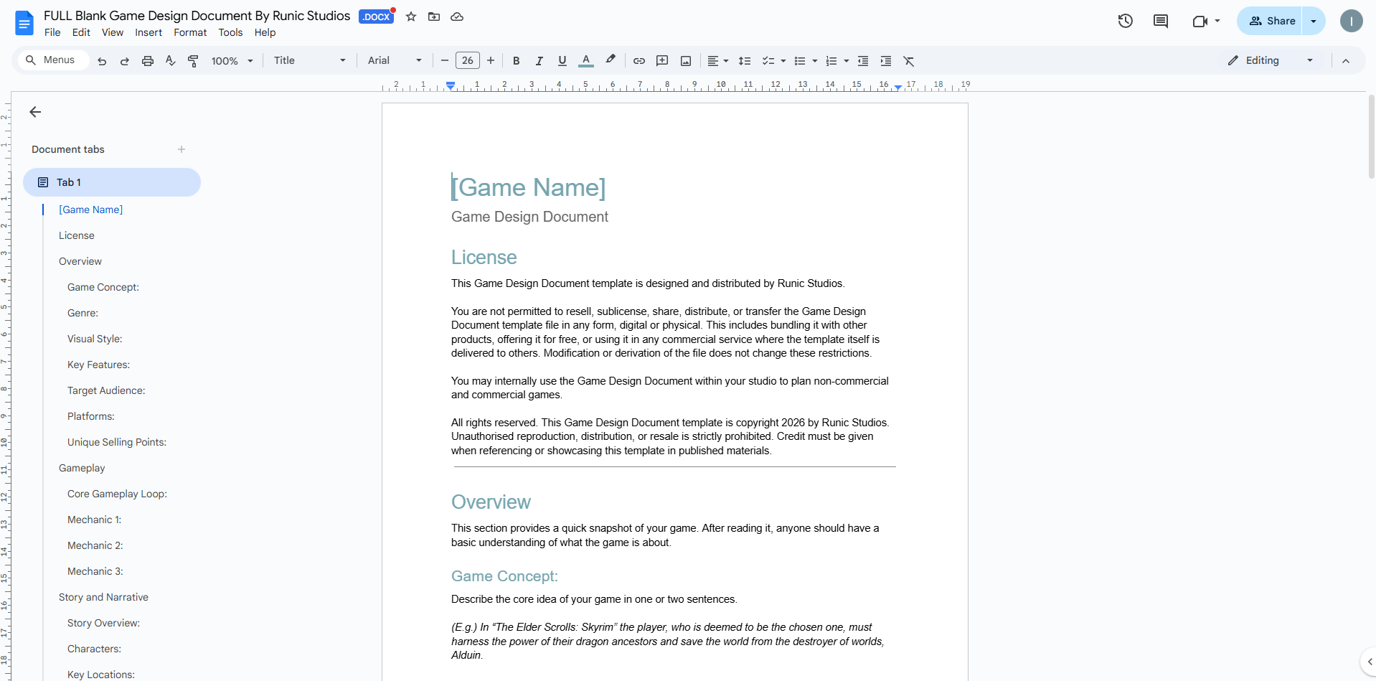The image size is (1376, 681).
Task: Open the text color picker
Action: click(x=586, y=61)
